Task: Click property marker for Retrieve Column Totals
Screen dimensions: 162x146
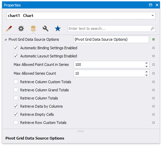Action: (x=154, y=98)
